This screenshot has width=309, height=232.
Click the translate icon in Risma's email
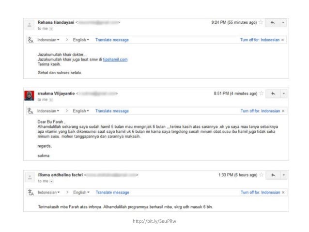tap(30, 192)
